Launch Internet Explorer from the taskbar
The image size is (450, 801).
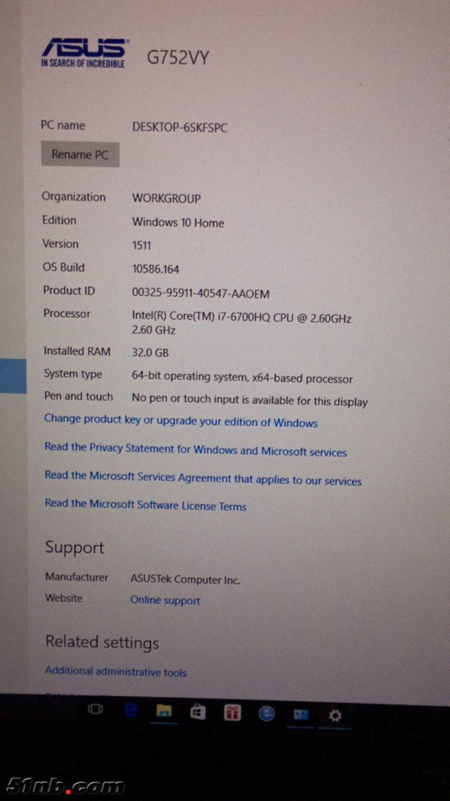pyautogui.click(x=267, y=713)
